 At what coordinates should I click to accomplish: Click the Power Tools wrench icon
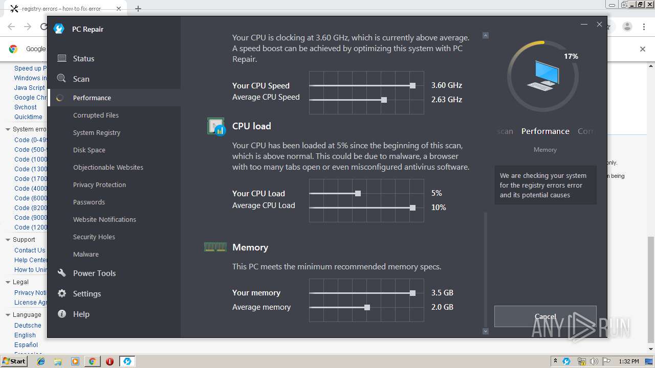(61, 273)
